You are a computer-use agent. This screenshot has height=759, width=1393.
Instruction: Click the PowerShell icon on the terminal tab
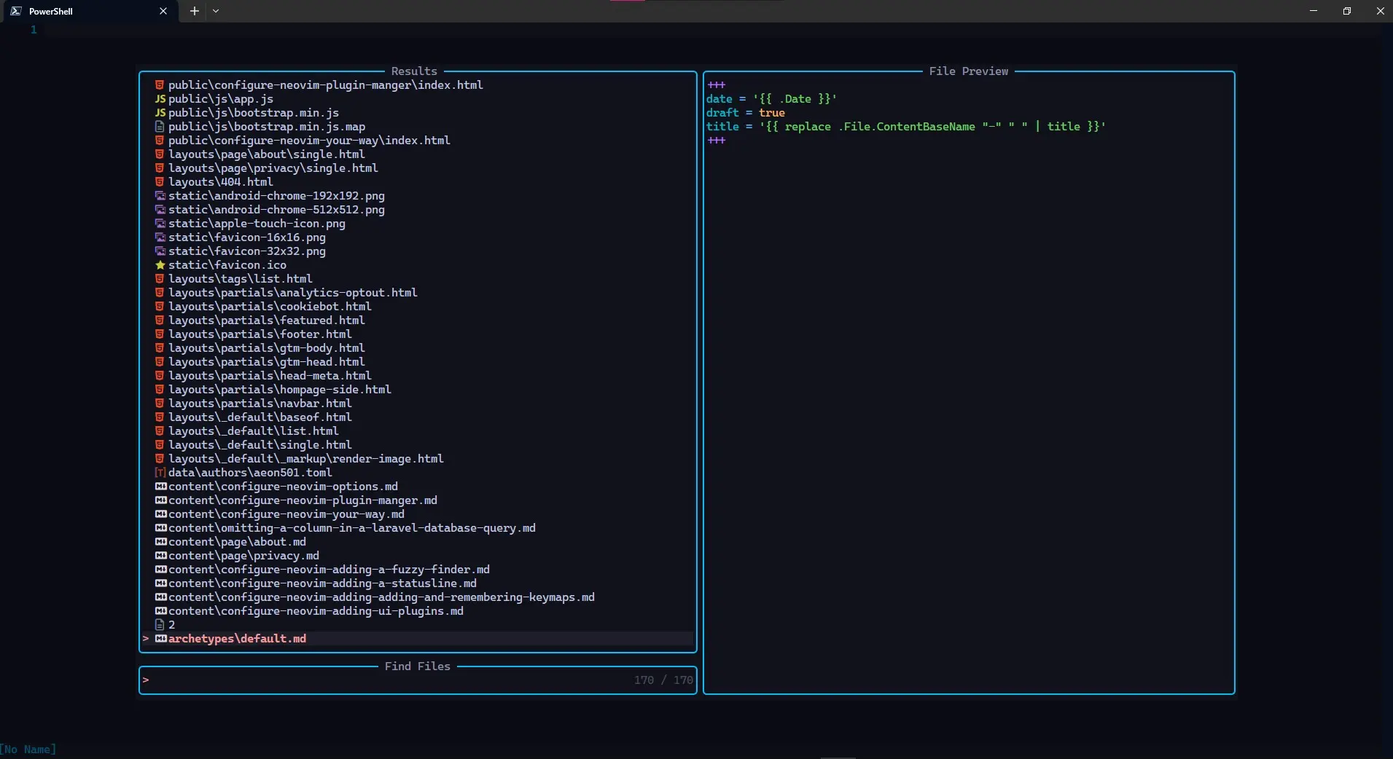[x=15, y=11]
